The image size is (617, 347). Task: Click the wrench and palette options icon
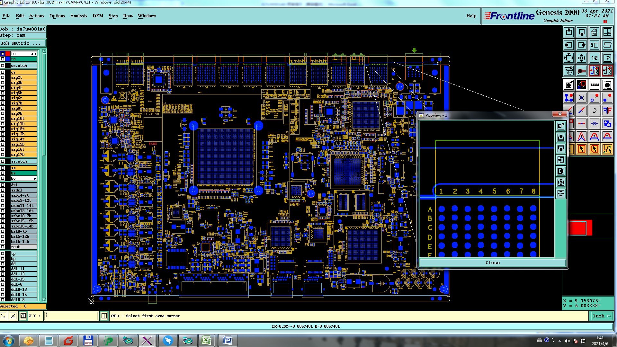point(568,71)
